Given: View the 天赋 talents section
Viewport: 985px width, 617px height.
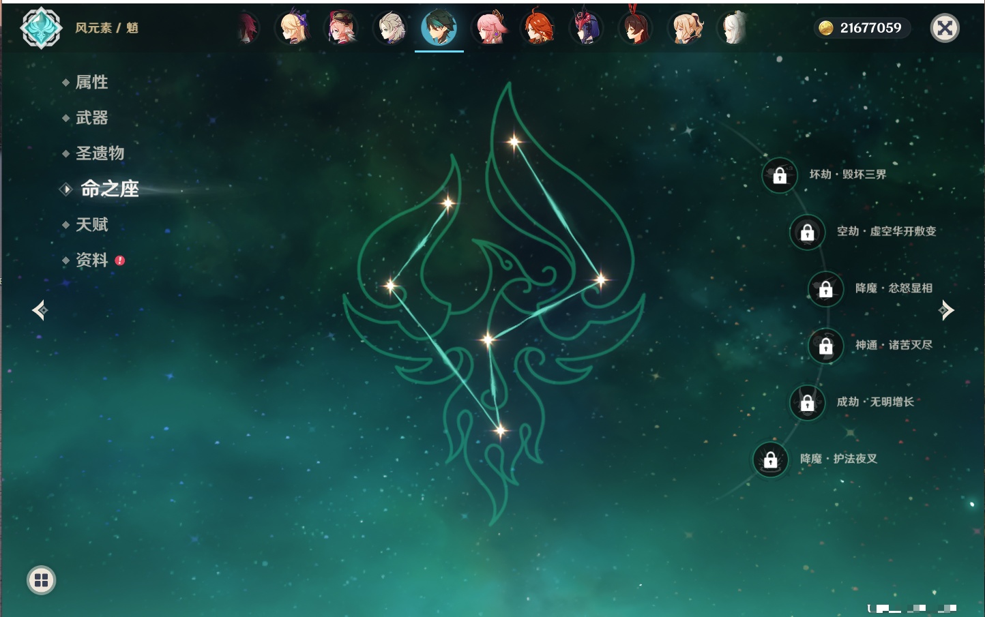Looking at the screenshot, I should (91, 224).
